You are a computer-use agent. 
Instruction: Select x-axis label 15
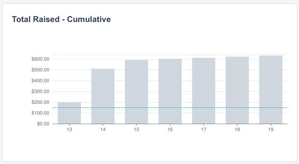pos(136,129)
